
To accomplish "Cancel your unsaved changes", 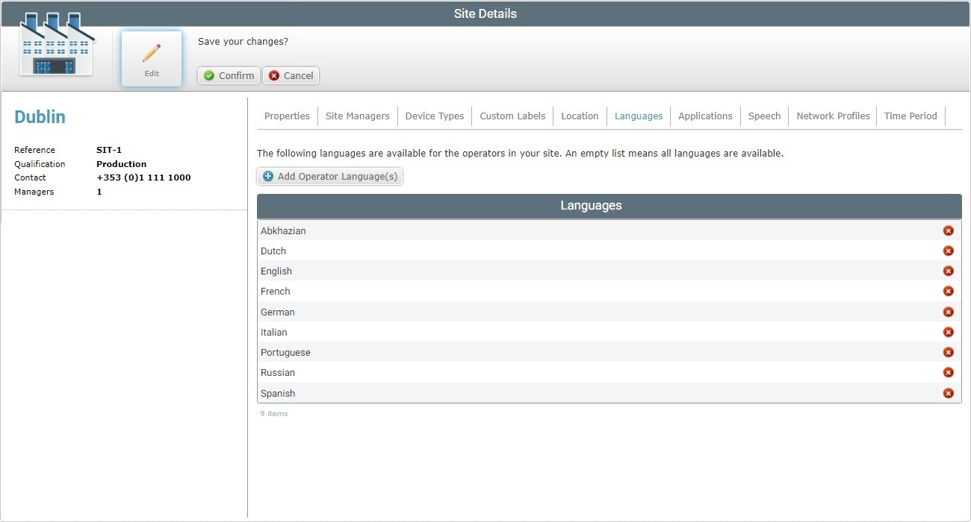I will pos(291,75).
